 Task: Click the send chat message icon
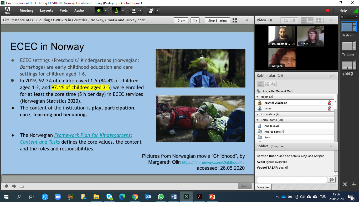pyautogui.click(x=331, y=180)
